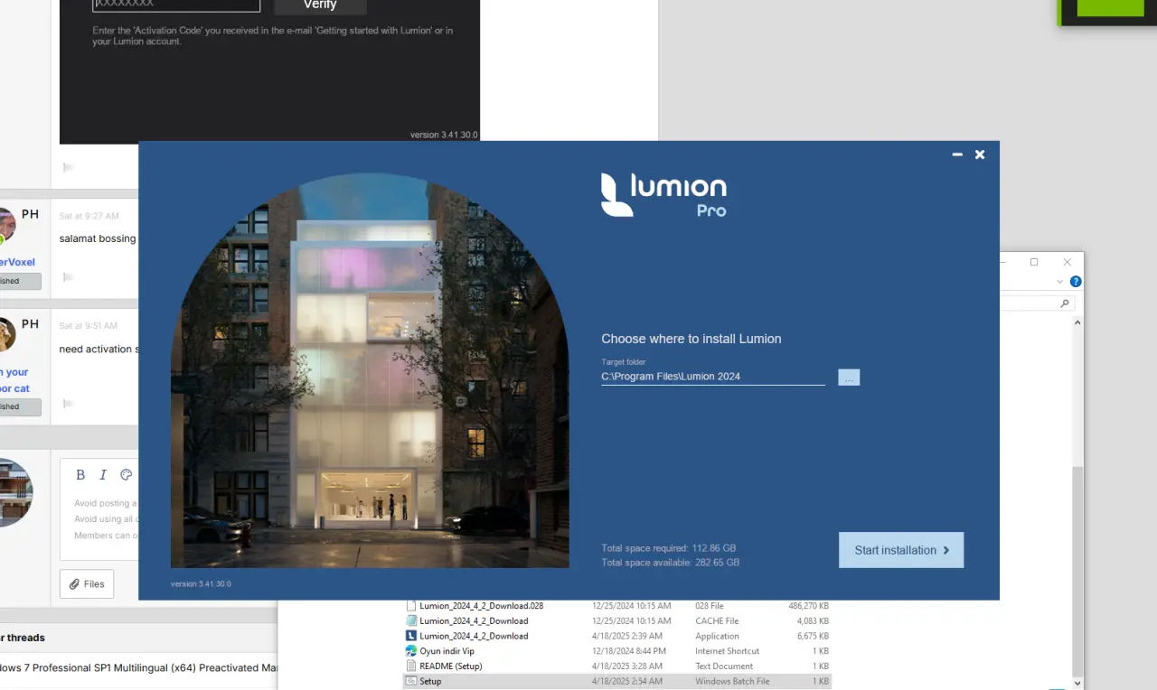Image resolution: width=1157 pixels, height=690 pixels.
Task: Click the house avatar beside reply editor
Action: tap(16, 492)
